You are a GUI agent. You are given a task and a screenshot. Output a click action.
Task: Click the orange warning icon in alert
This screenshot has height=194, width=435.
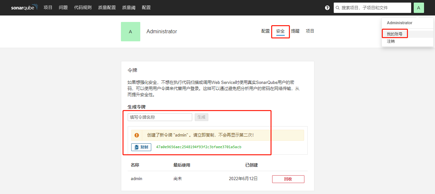coord(137,135)
